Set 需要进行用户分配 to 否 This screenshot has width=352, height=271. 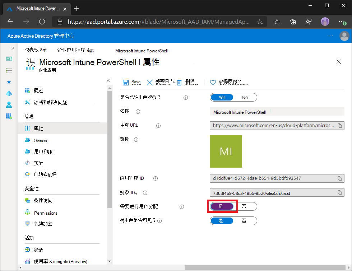pos(245,206)
